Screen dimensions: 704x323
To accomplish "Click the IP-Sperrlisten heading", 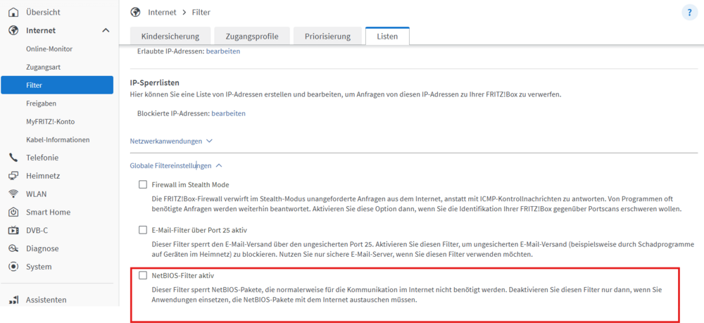I will (x=154, y=83).
